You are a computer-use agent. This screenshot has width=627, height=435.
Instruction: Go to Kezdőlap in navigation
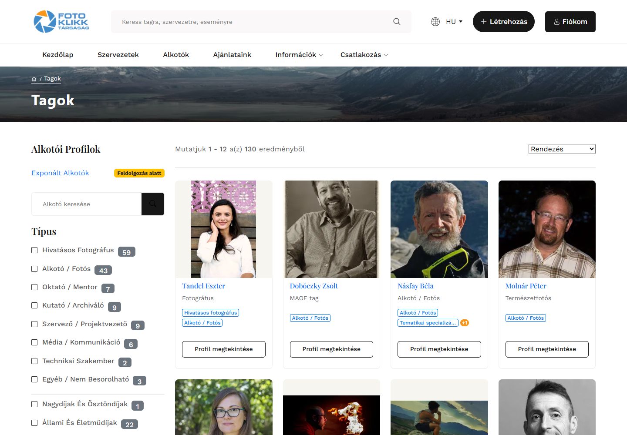pyautogui.click(x=58, y=55)
